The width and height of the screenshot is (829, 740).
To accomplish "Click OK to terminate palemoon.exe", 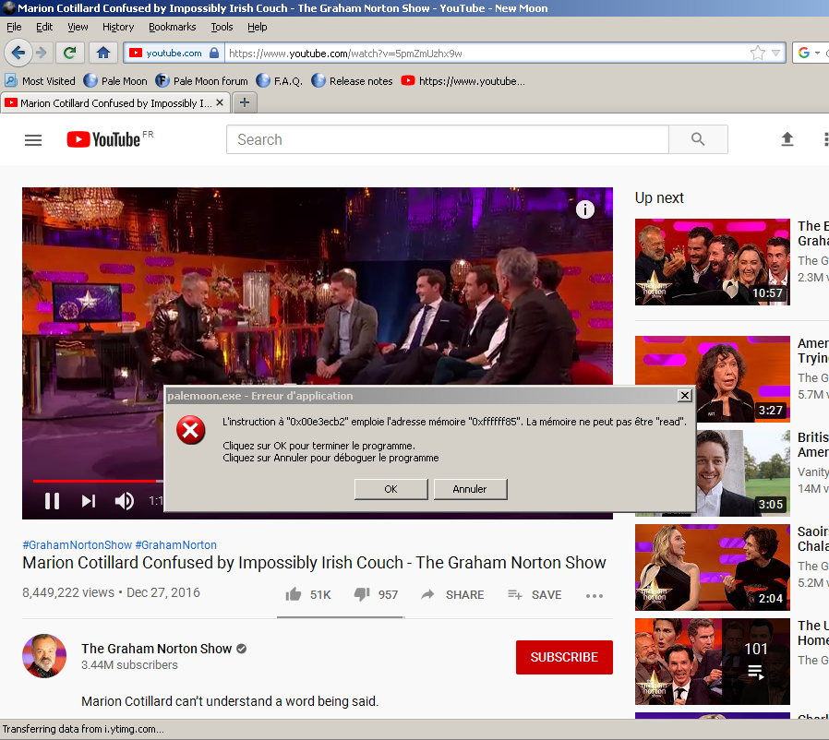I will click(x=390, y=489).
